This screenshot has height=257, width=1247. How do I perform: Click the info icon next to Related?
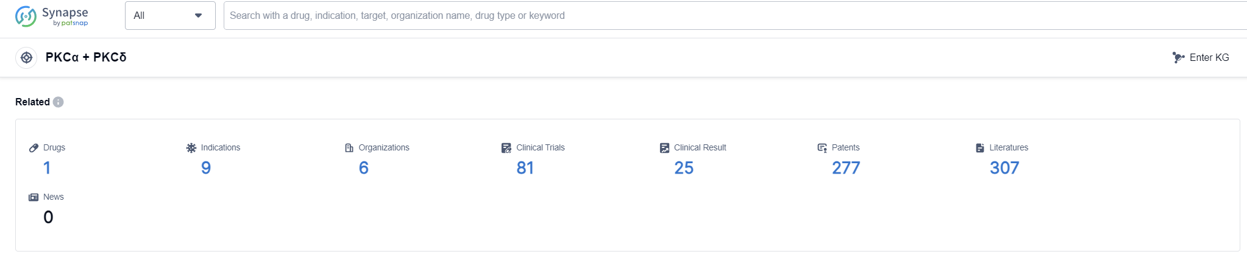tap(59, 102)
